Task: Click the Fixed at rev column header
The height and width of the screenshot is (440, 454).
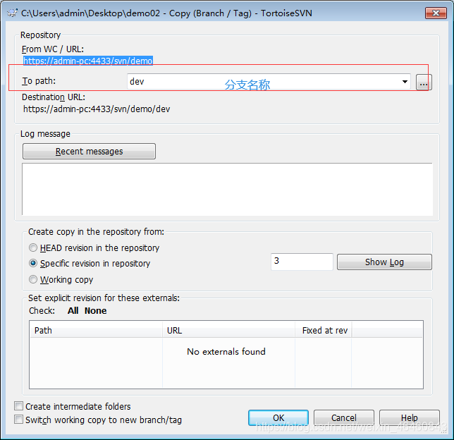Action: point(324,330)
